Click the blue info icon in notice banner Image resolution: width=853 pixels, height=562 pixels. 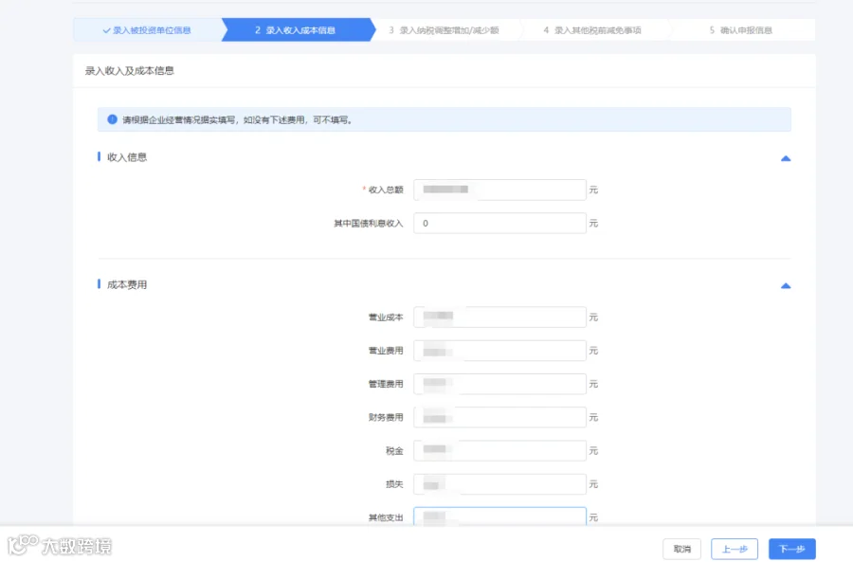[112, 119]
